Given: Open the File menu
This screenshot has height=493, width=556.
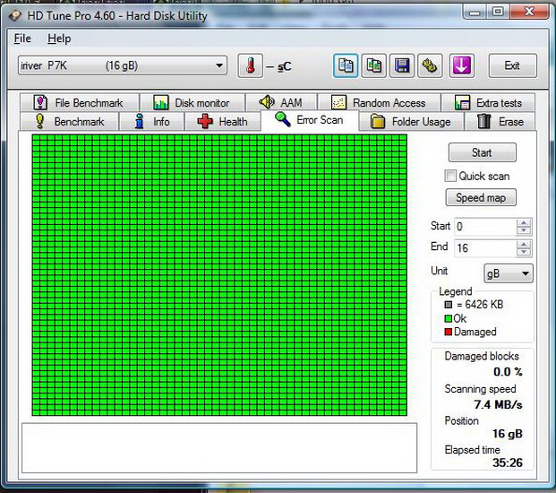Looking at the screenshot, I should [22, 39].
